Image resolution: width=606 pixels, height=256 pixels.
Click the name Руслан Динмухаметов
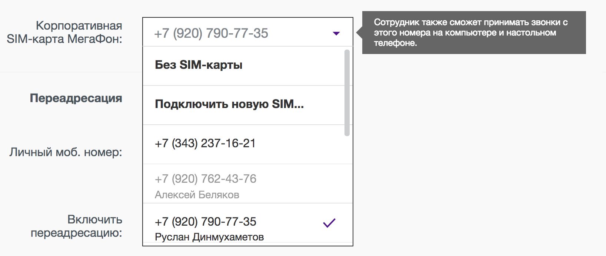tap(209, 237)
